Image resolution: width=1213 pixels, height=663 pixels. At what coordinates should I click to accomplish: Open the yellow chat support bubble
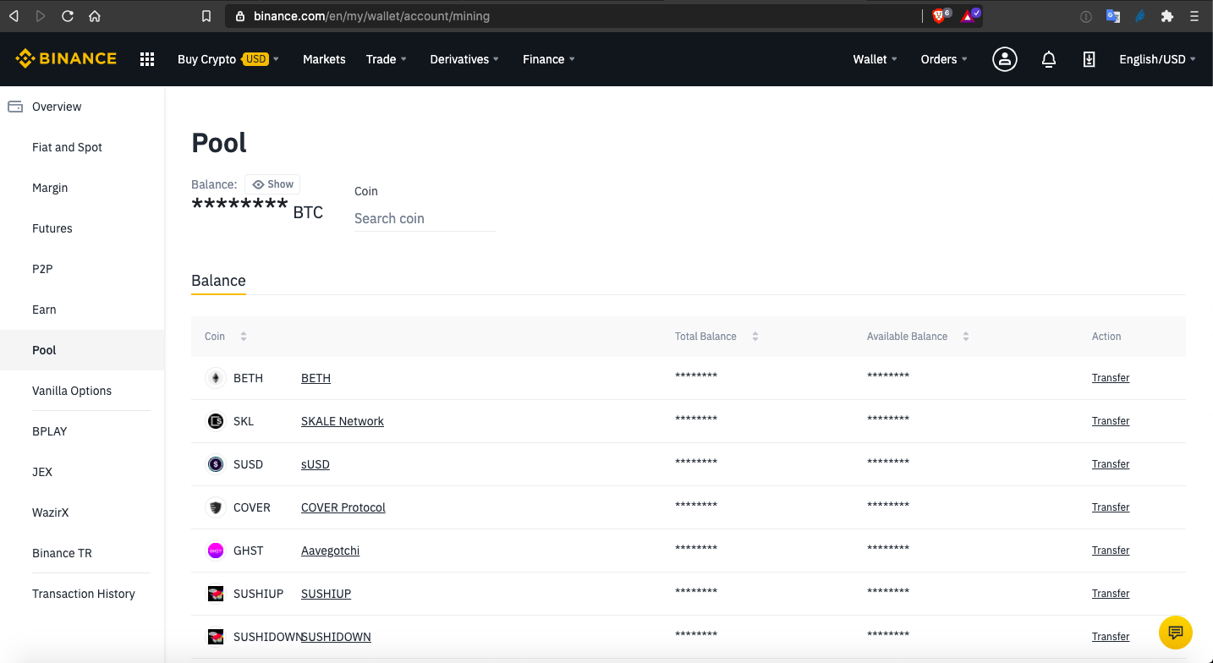point(1175,633)
